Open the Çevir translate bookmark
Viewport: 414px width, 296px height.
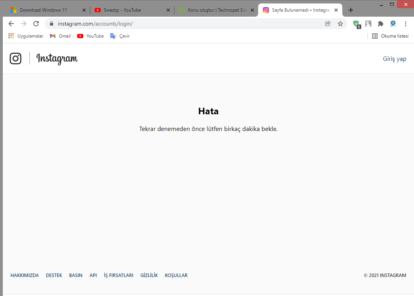(120, 36)
